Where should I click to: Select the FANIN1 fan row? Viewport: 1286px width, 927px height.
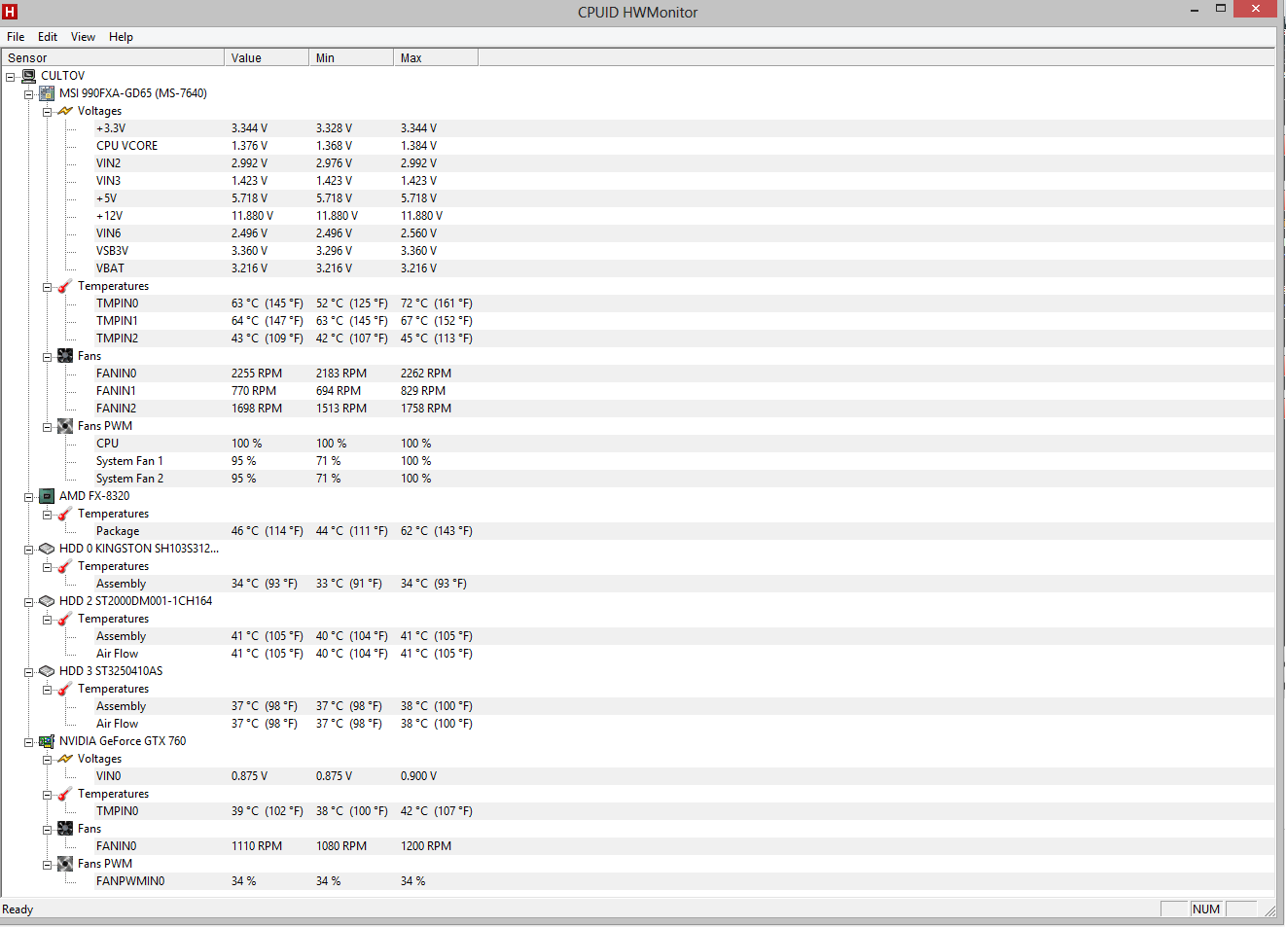coord(638,391)
